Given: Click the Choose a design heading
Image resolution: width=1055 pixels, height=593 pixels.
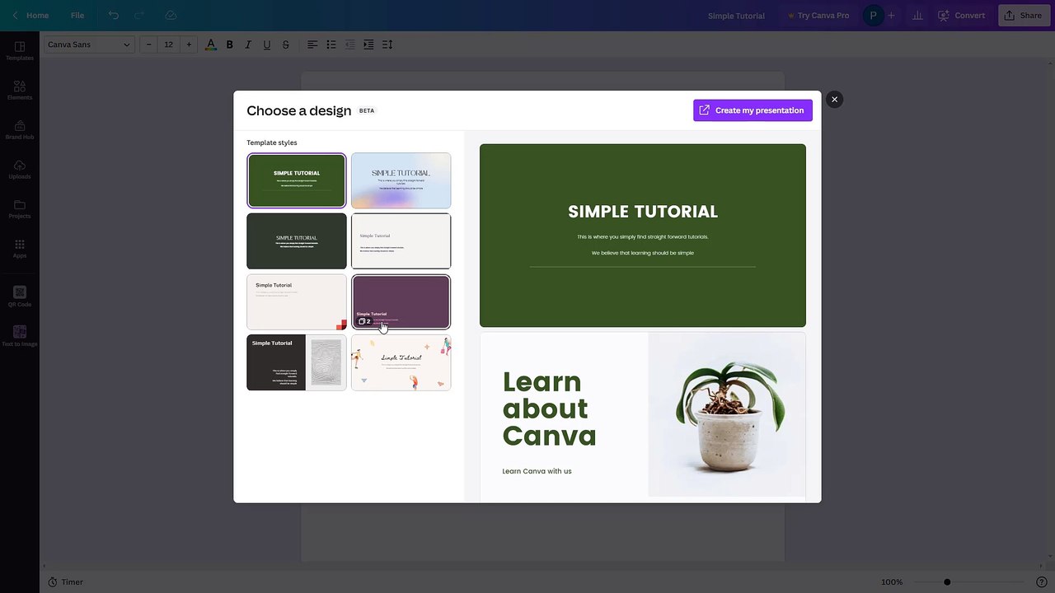Looking at the screenshot, I should (299, 110).
